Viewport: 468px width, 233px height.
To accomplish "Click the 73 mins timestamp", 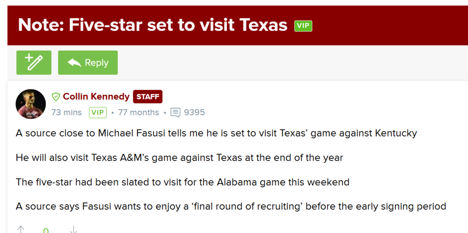I will pos(66,113).
